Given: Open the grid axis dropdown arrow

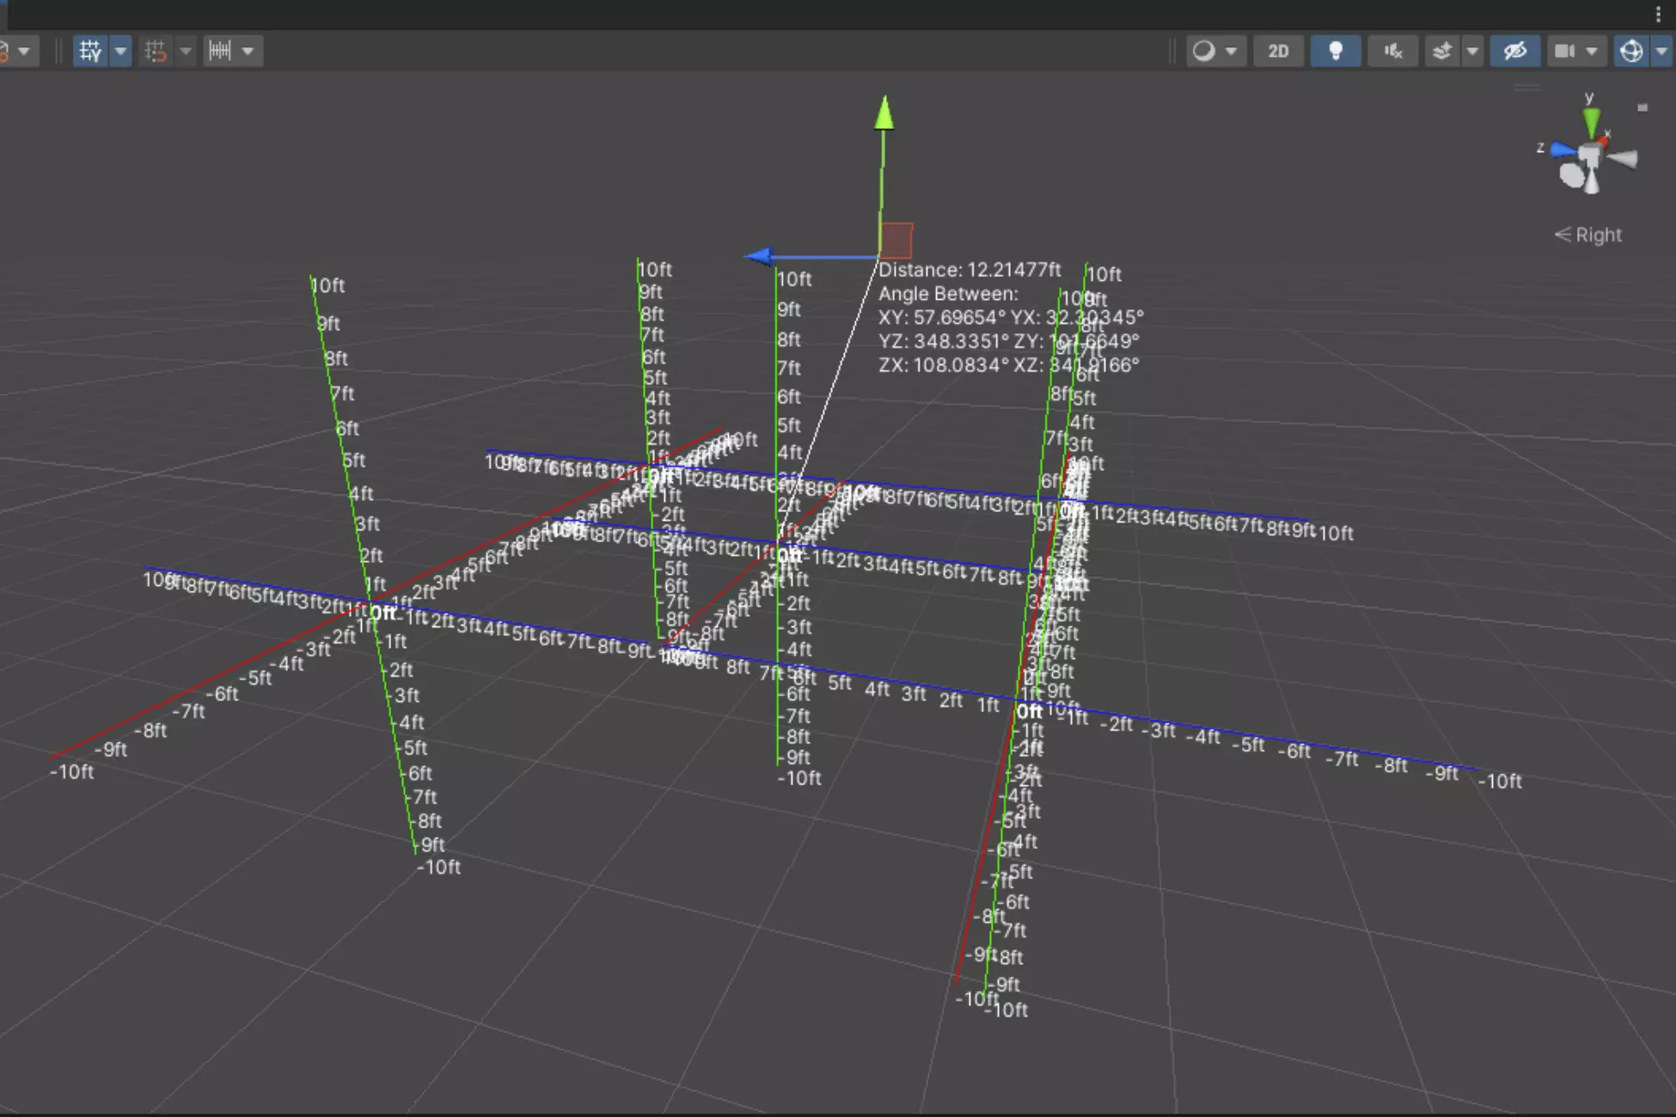Looking at the screenshot, I should (x=121, y=51).
